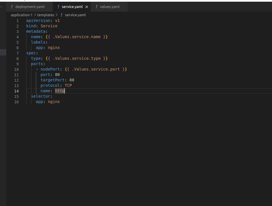Open the values.yaml tab

point(109,7)
